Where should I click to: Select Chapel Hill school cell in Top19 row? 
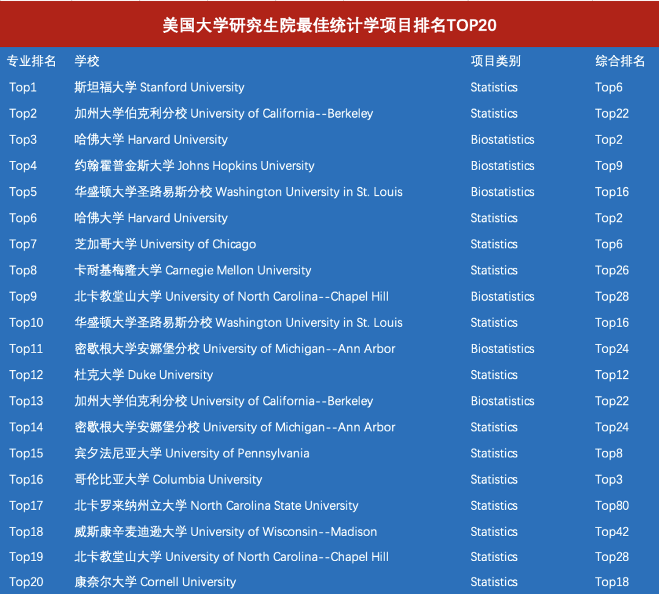[232, 557]
